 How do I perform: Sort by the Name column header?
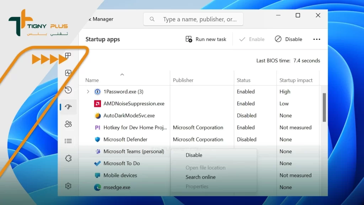click(92, 80)
